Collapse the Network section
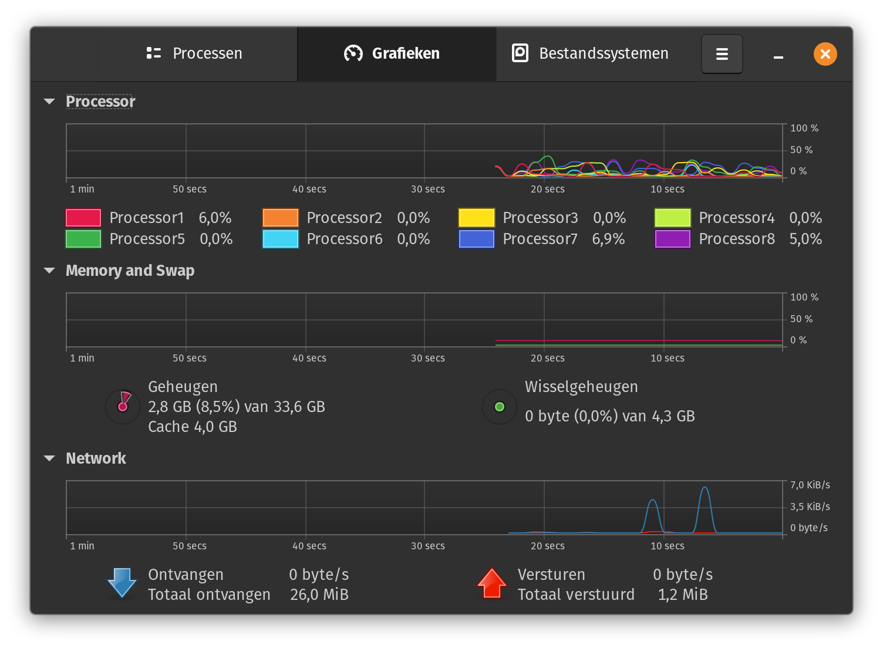883x648 pixels. tap(49, 458)
